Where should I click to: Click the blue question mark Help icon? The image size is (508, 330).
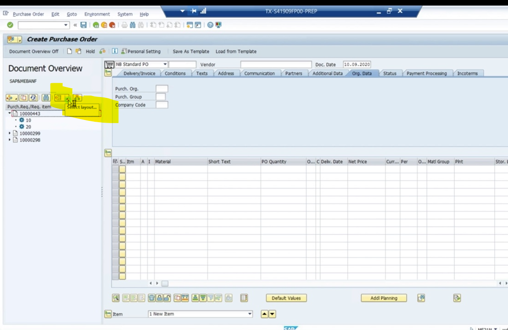pos(210,25)
